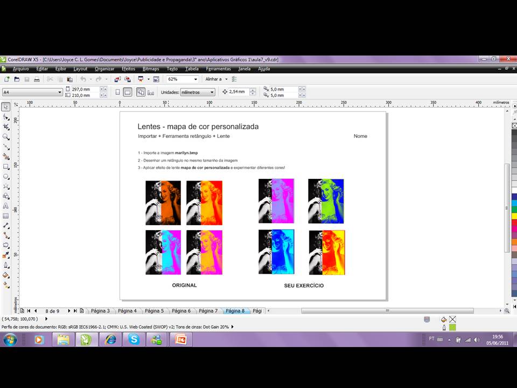Select the Freehand curve tool
This screenshot has height=388, width=517.
coord(6,147)
